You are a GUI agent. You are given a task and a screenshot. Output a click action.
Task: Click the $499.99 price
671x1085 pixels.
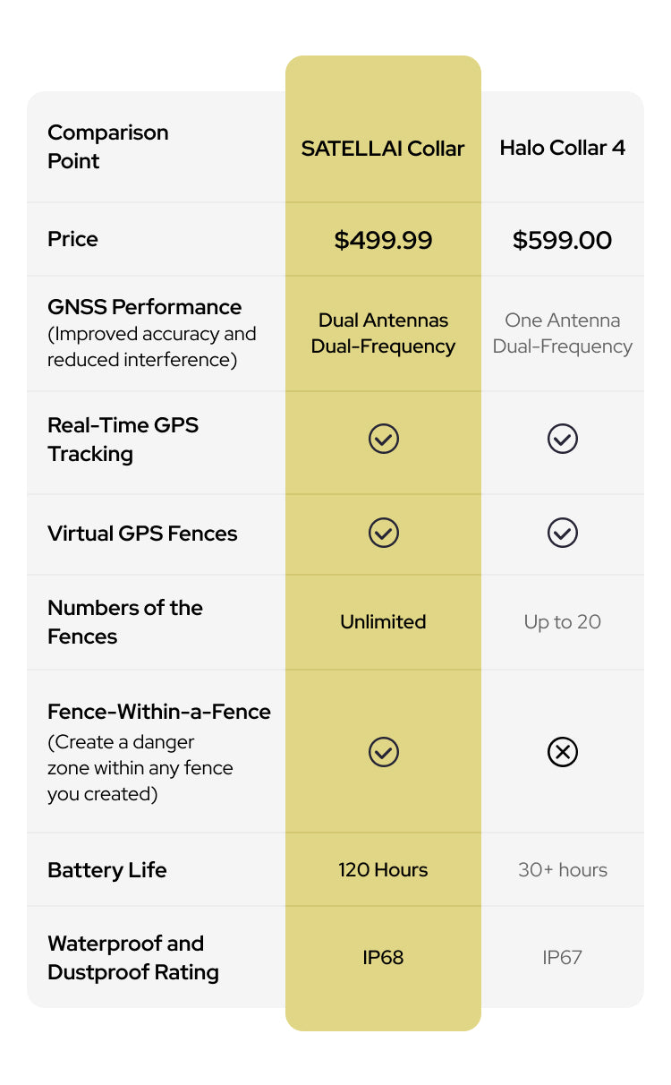383,240
